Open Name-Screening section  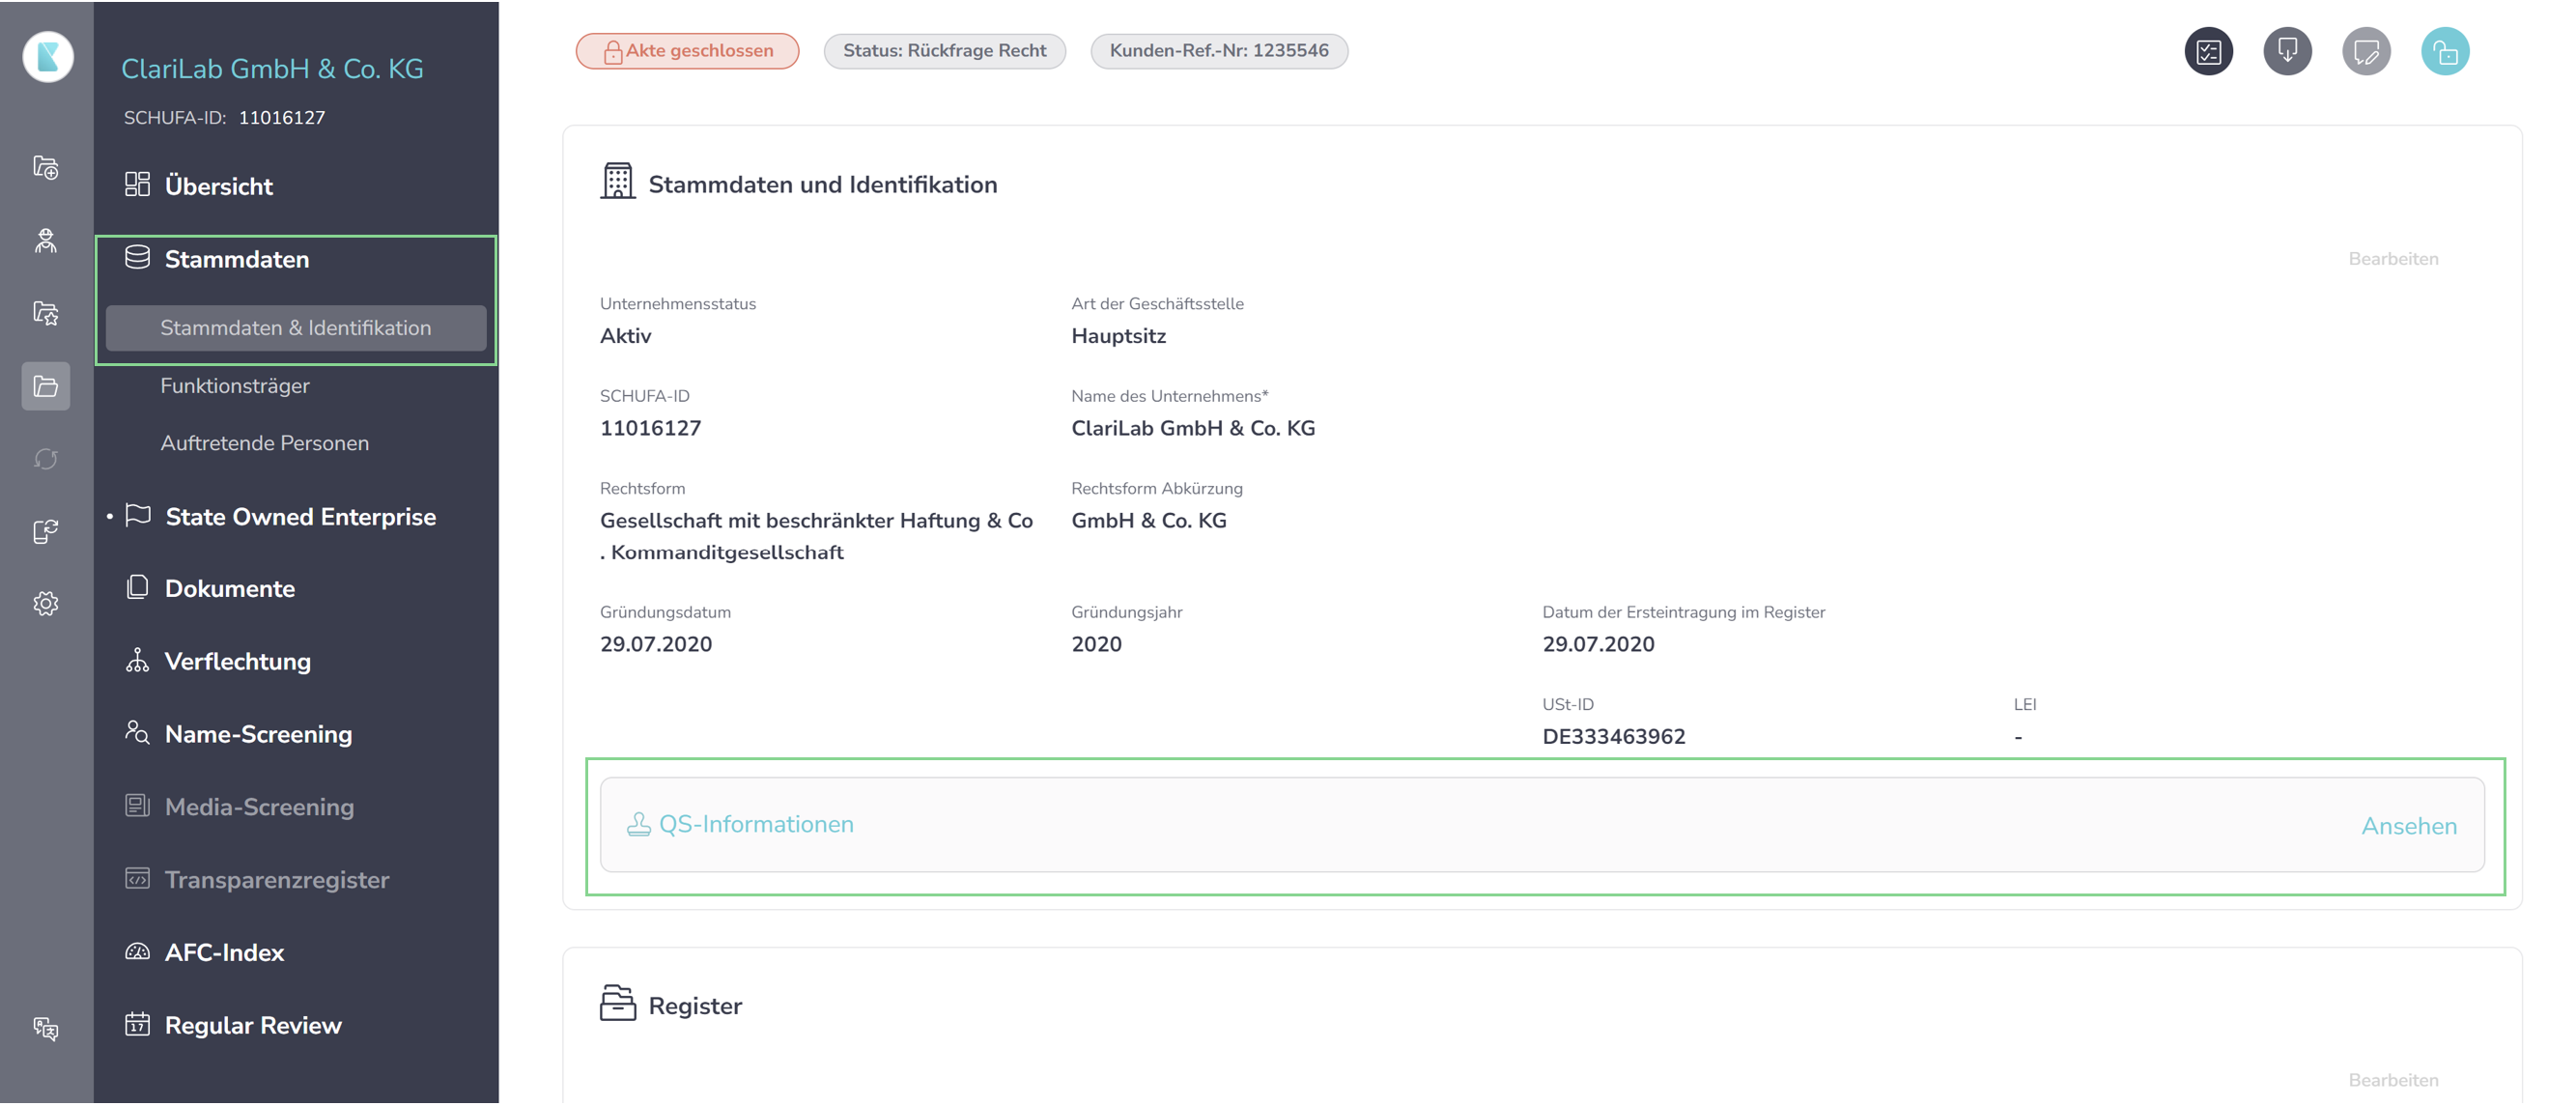tap(258, 735)
